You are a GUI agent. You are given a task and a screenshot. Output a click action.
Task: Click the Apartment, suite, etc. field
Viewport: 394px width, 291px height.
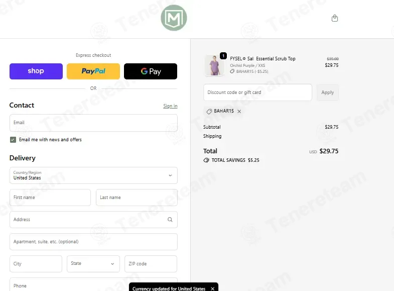(x=93, y=242)
